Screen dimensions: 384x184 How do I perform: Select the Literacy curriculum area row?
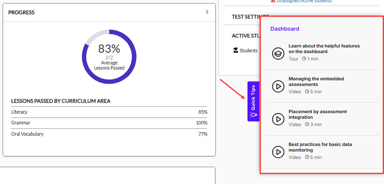pos(109,112)
